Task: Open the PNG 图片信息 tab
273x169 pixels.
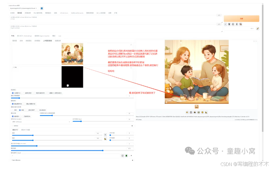Action: click(38, 13)
